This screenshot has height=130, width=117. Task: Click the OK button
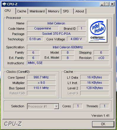pyautogui.click(x=103, y=124)
